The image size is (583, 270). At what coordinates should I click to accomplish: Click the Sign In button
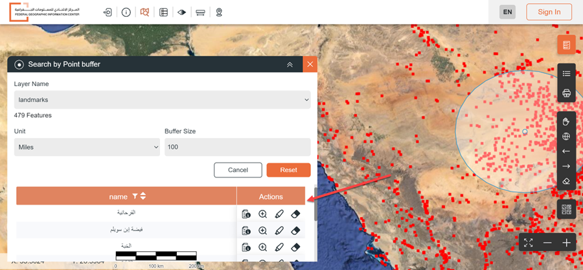pyautogui.click(x=549, y=12)
